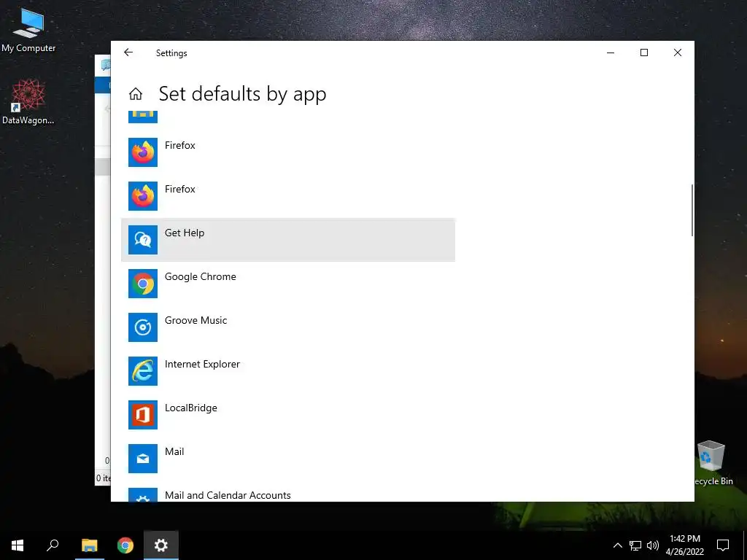Click the lower Firefox app icon
The image size is (747, 560).
[x=143, y=196]
